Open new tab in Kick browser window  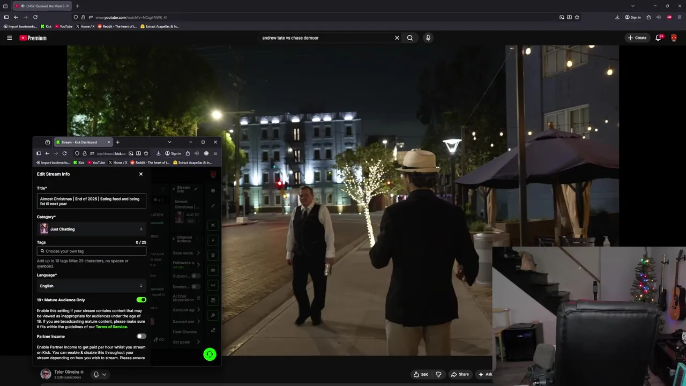click(117, 142)
